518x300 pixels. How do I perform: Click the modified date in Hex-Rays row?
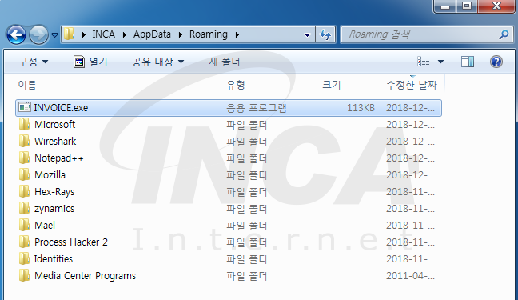click(410, 192)
